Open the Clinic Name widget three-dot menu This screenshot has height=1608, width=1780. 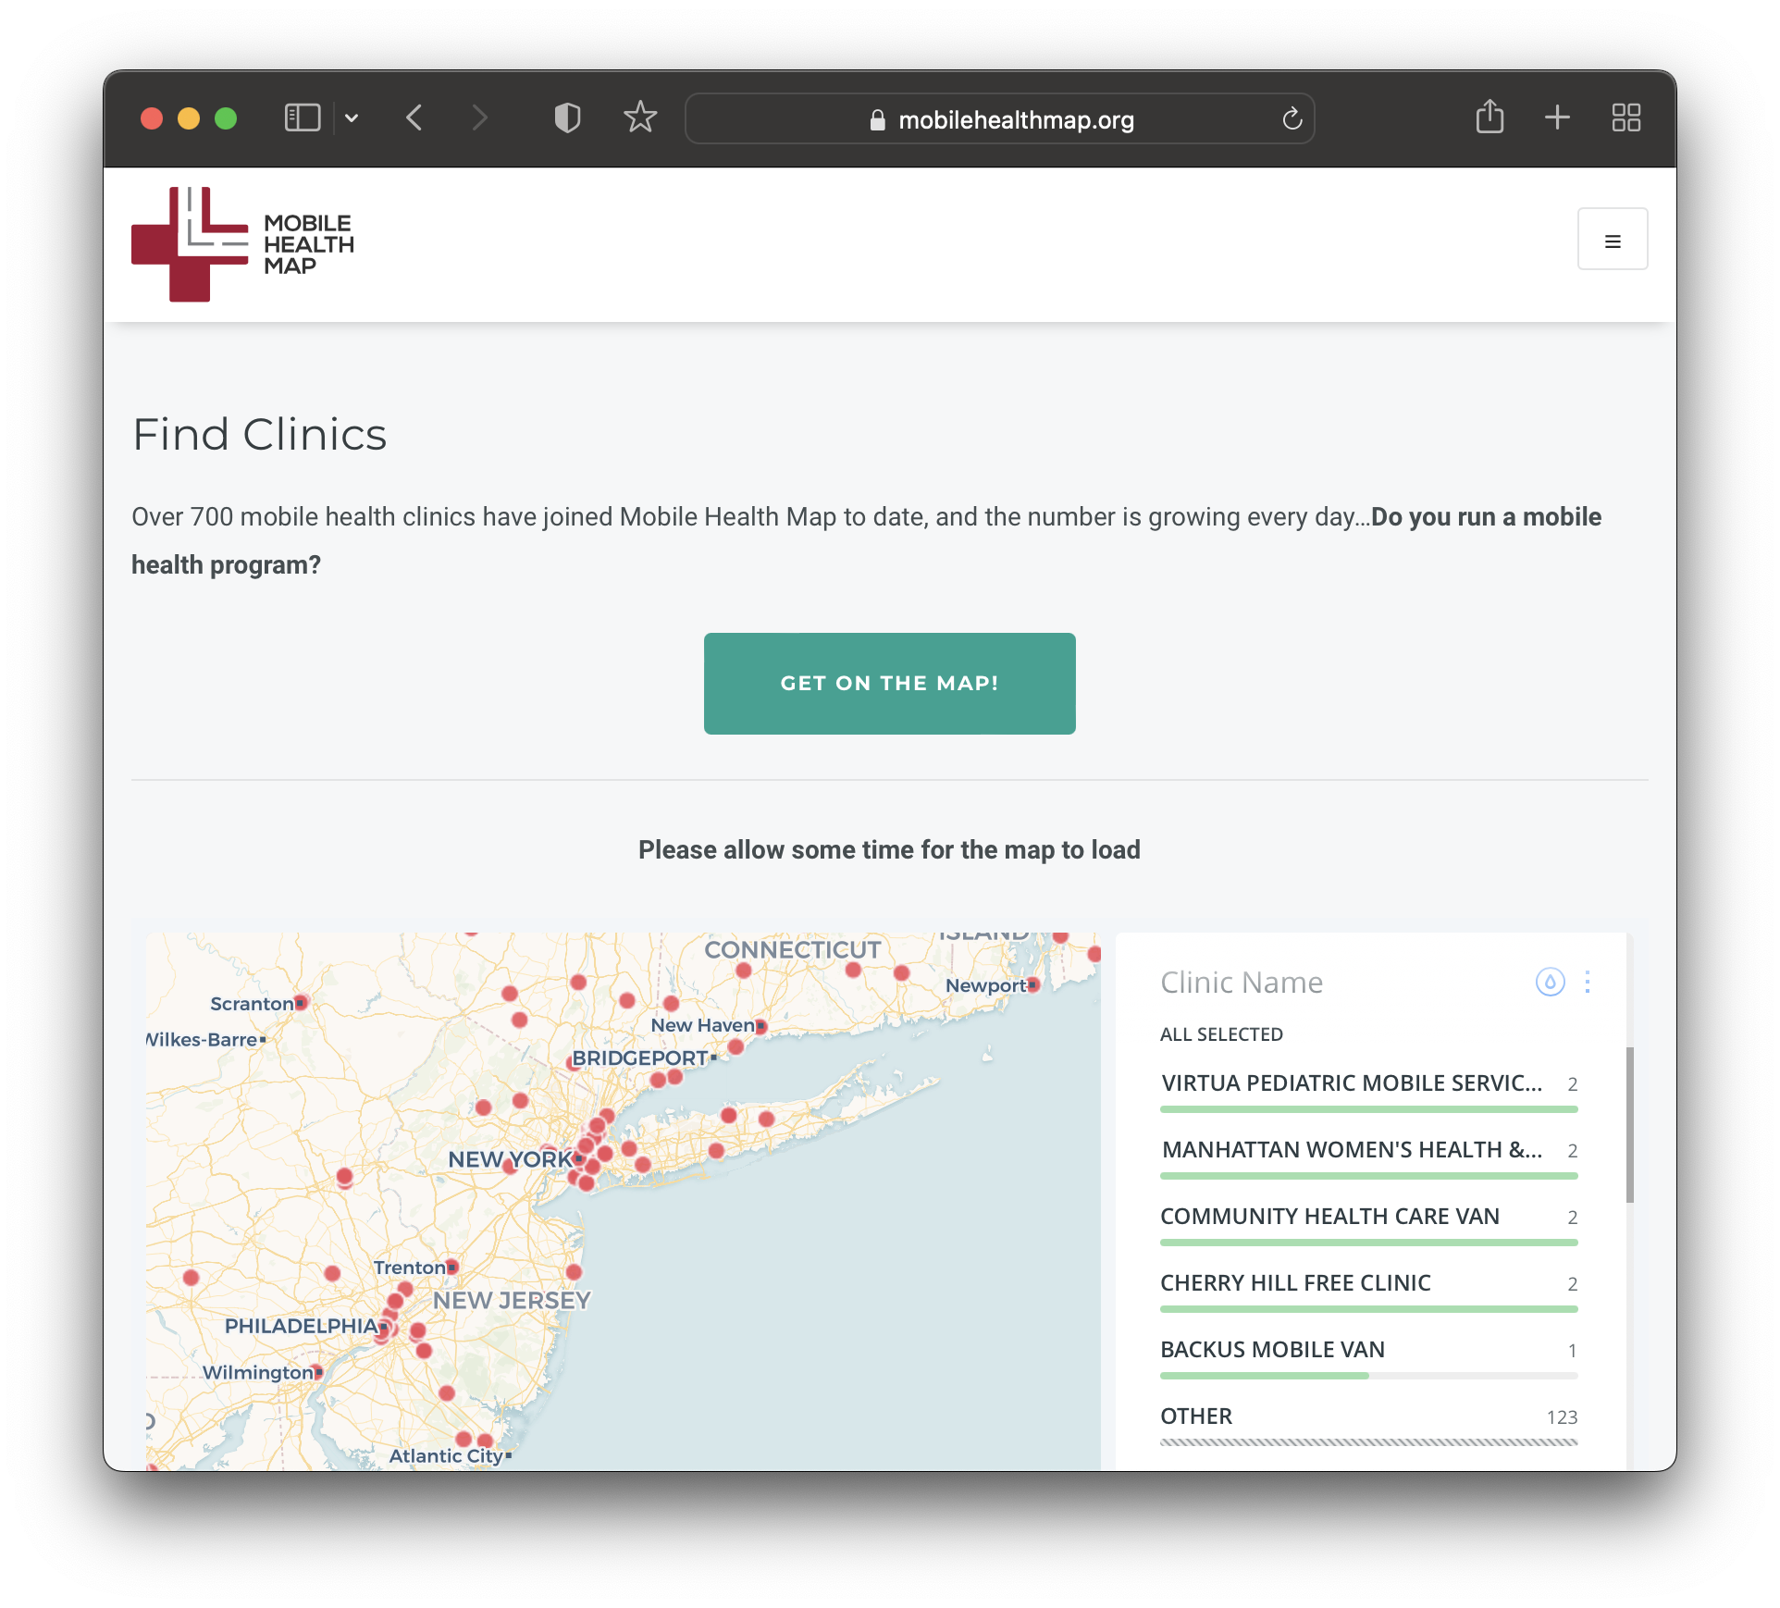tap(1588, 982)
